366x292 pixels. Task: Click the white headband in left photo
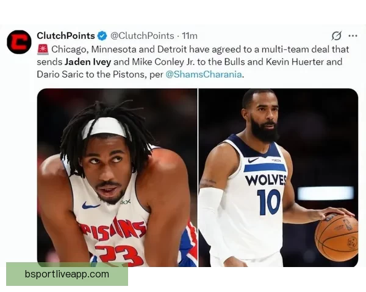pyautogui.click(x=106, y=128)
